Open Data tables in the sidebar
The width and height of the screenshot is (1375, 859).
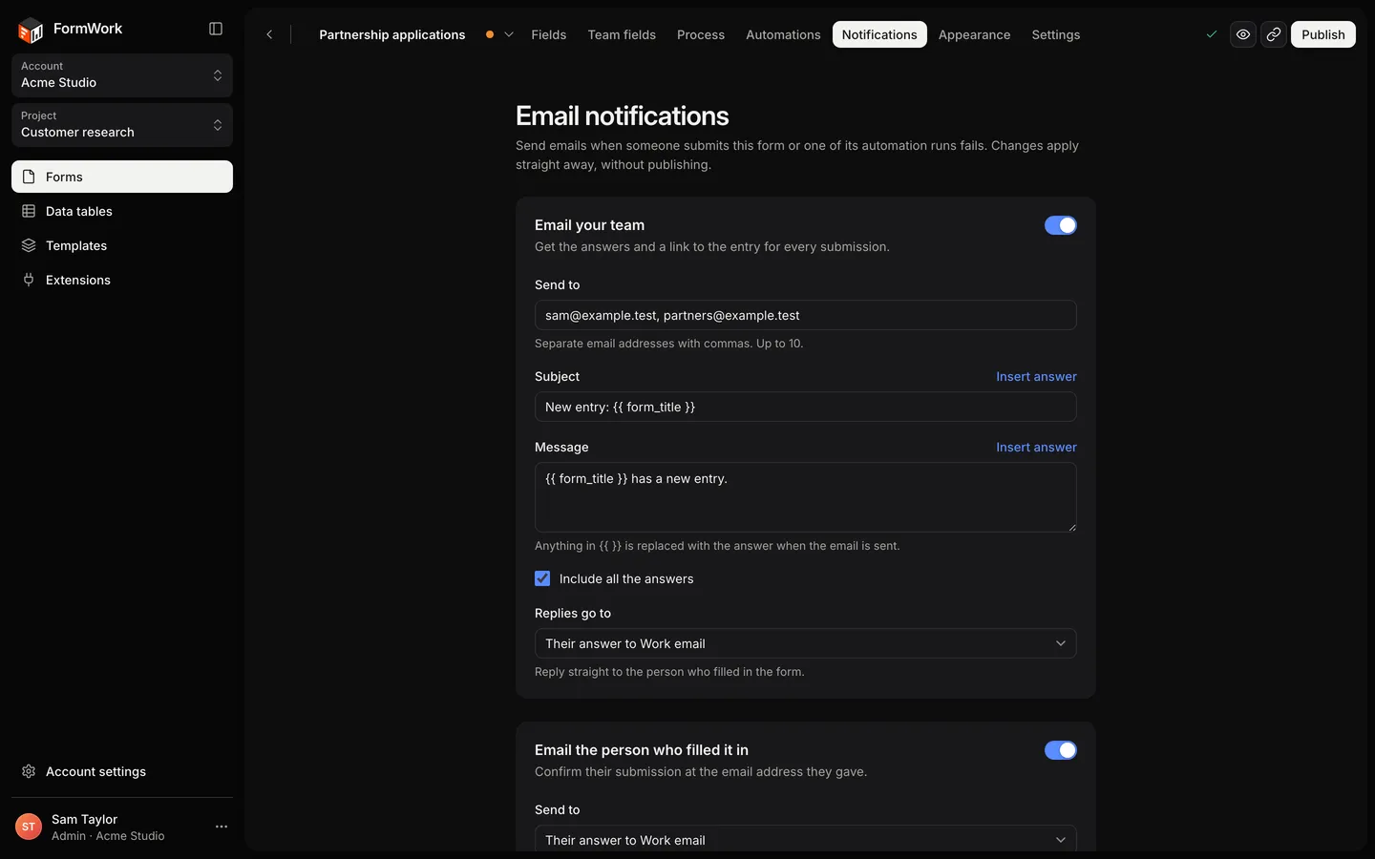click(x=122, y=211)
